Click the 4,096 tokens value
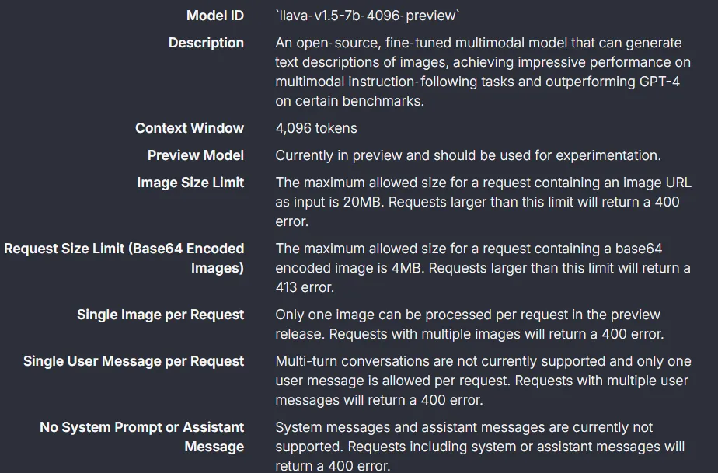718x473 pixels. point(316,128)
